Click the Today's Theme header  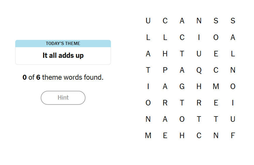(63, 44)
